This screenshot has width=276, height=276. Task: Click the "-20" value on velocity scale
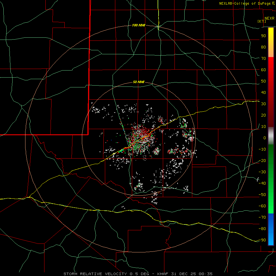coord(262,160)
